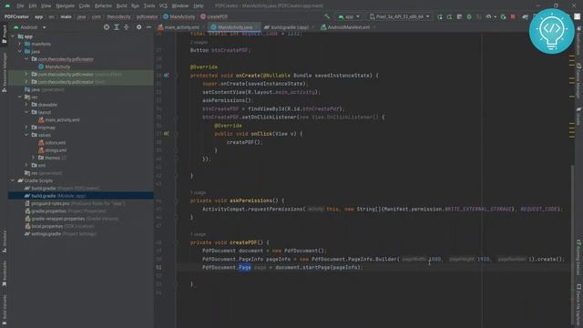Open the Pixel_3a_API_31 device dropdown

[399, 16]
